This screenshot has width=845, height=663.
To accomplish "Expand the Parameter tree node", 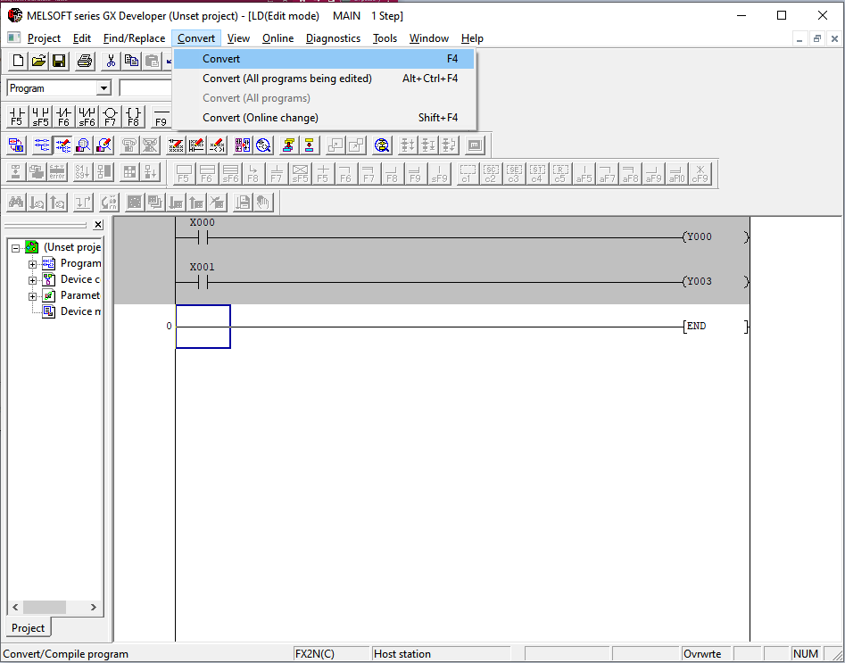I will [32, 296].
